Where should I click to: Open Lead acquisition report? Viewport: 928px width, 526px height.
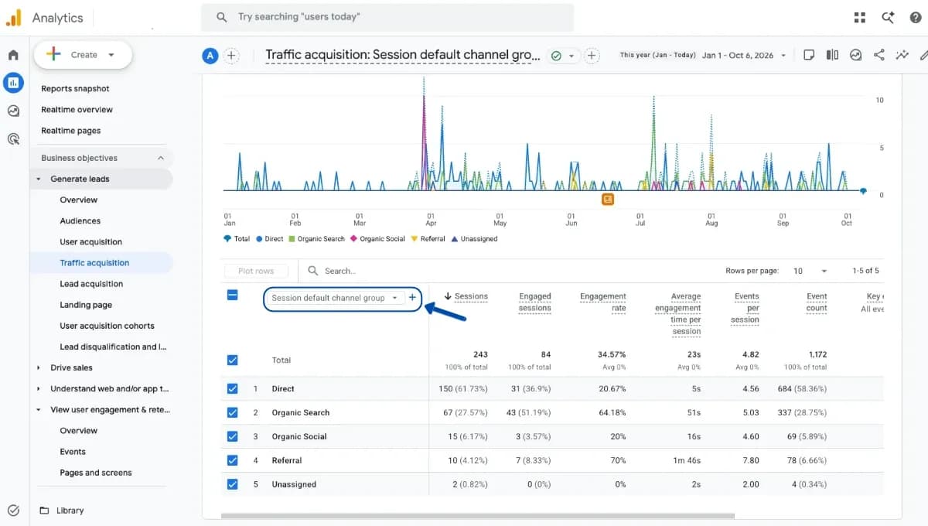point(91,284)
